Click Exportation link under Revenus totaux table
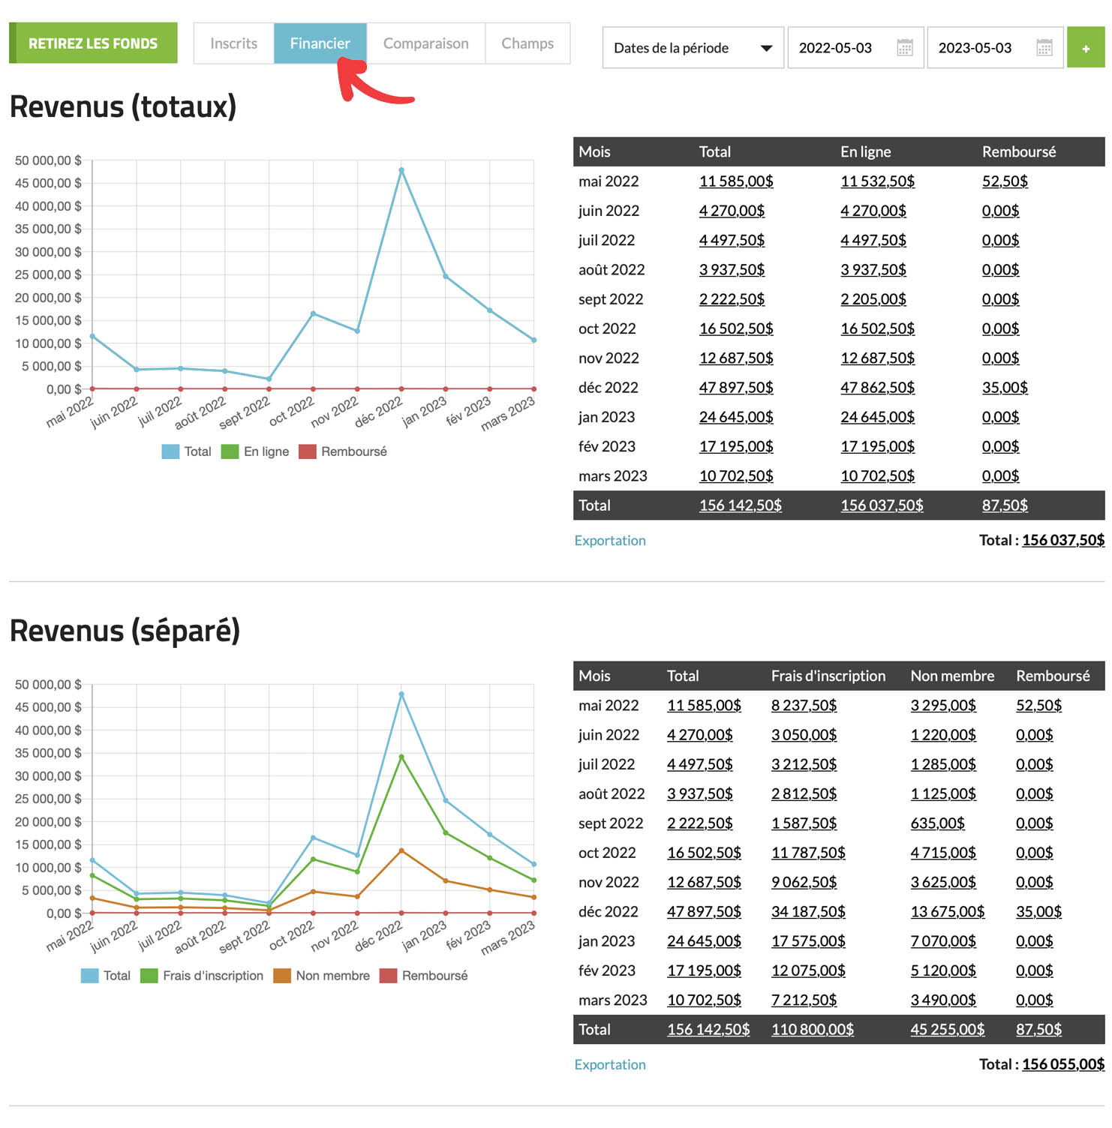The image size is (1112, 1128). [609, 541]
